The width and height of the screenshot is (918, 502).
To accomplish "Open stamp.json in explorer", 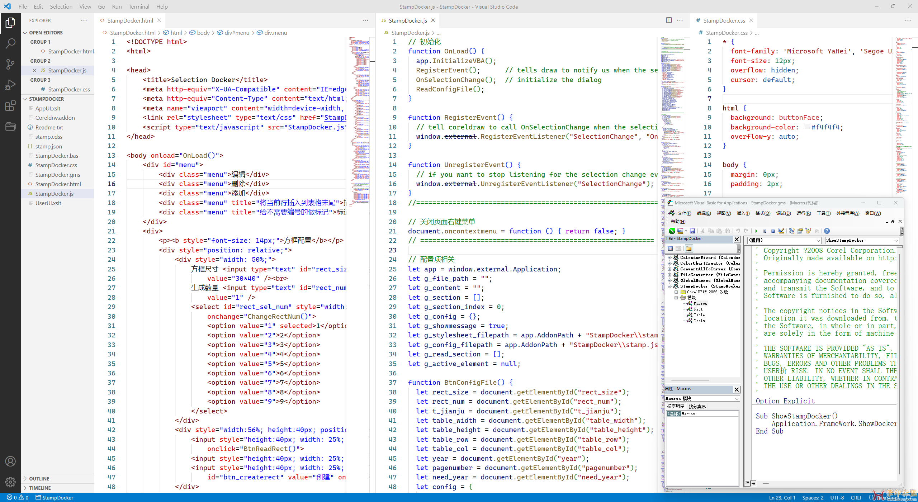I will (49, 146).
